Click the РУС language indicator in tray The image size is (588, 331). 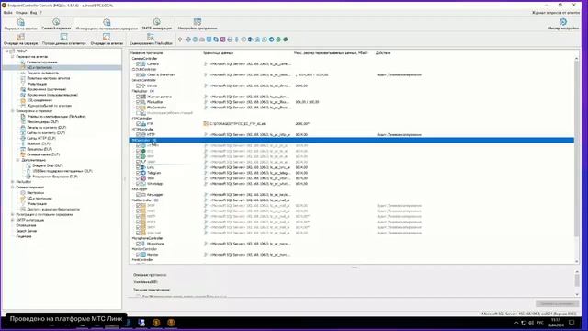540,323
